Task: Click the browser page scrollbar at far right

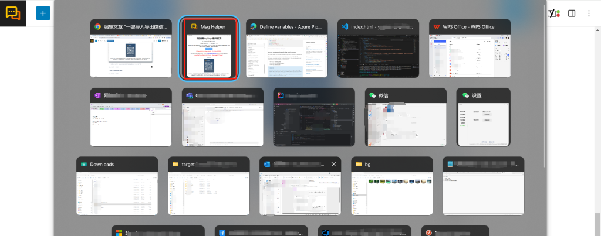Action: 598,224
